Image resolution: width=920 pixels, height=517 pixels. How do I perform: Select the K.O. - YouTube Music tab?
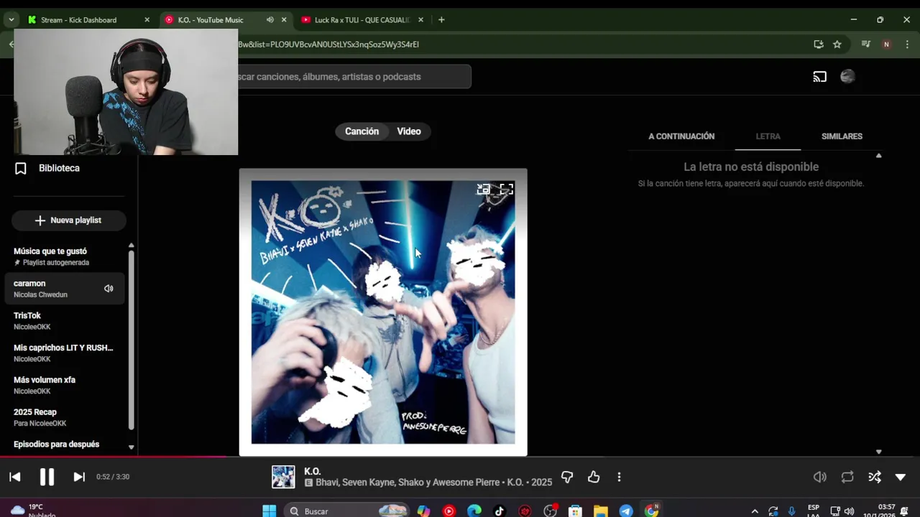pyautogui.click(x=211, y=20)
